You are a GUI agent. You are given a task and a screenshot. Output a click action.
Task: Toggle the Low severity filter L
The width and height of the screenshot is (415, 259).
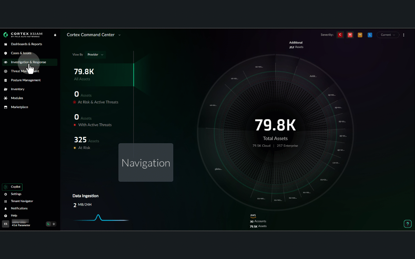[x=370, y=35]
